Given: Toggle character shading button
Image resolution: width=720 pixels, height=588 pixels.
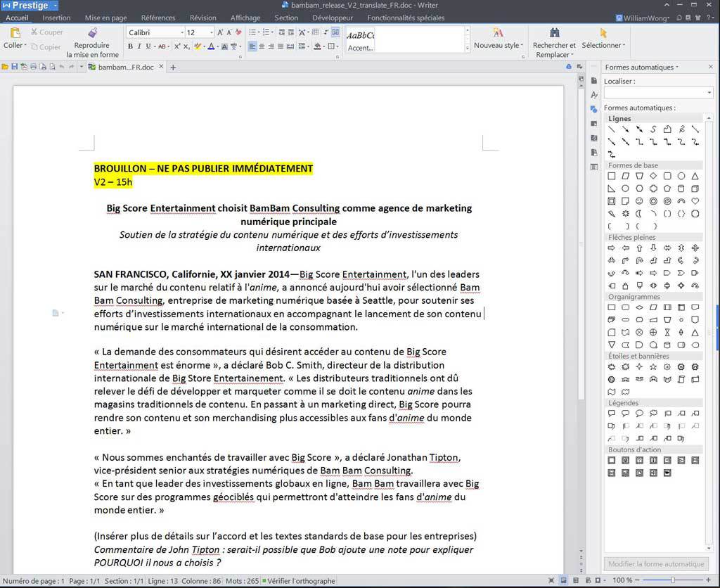Looking at the screenshot, I should click(x=224, y=46).
